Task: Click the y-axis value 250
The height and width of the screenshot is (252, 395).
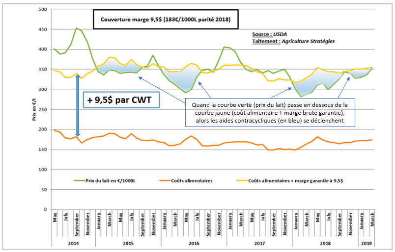Action: (43, 109)
